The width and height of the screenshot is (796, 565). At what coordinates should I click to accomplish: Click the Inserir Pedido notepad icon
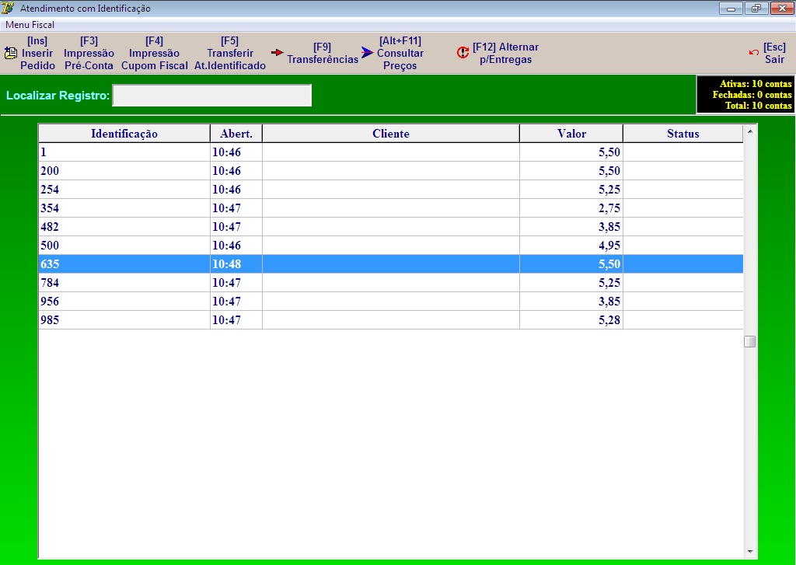11,54
